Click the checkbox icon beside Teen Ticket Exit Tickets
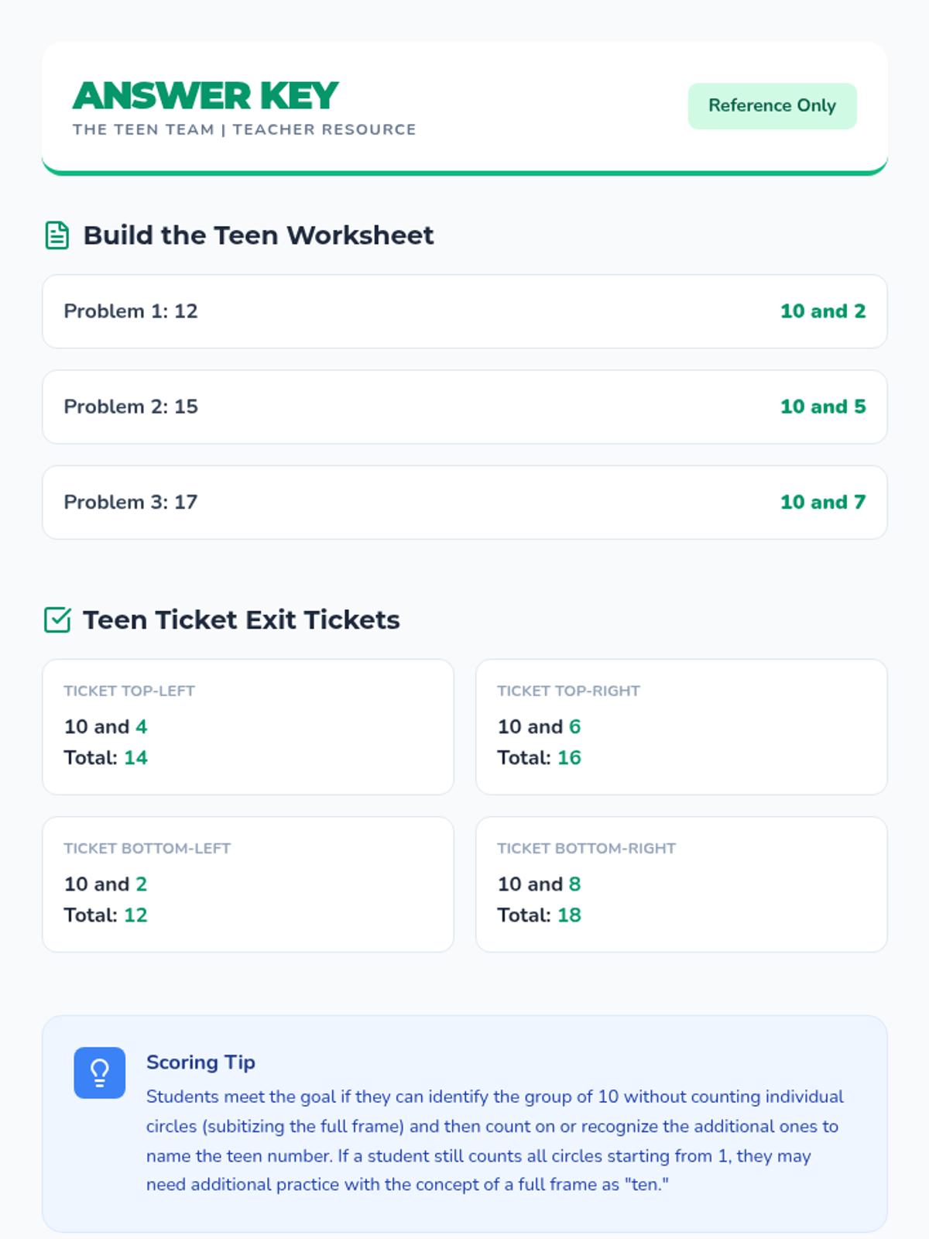 coord(57,620)
